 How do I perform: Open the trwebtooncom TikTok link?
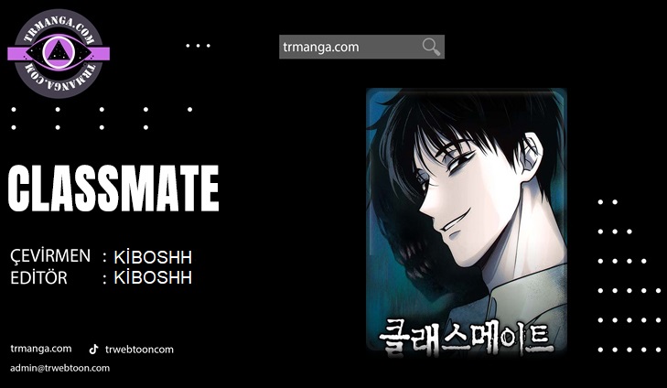(139, 350)
